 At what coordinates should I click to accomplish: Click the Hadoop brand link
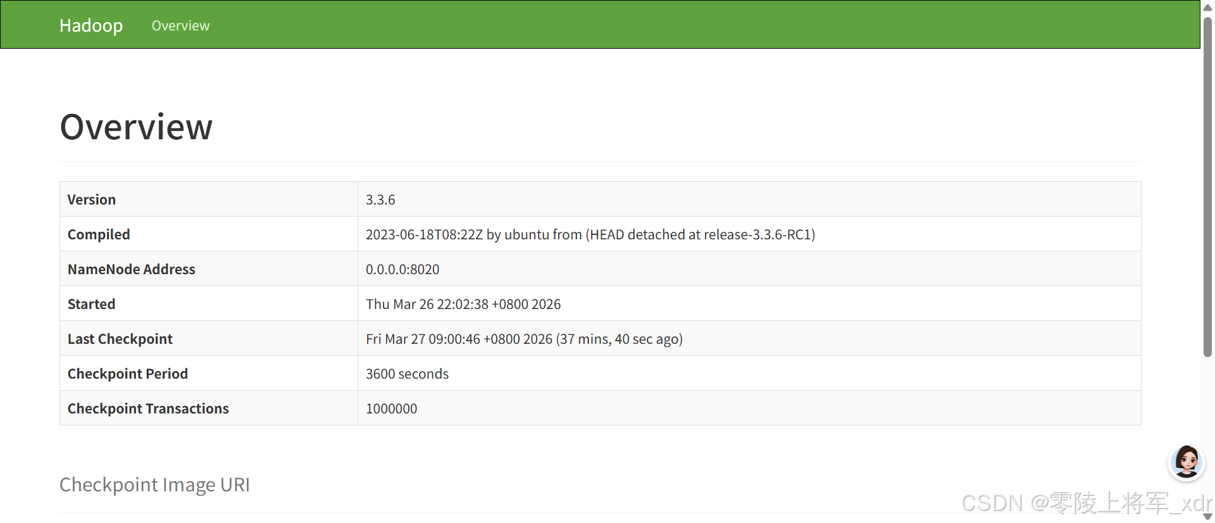[91, 25]
